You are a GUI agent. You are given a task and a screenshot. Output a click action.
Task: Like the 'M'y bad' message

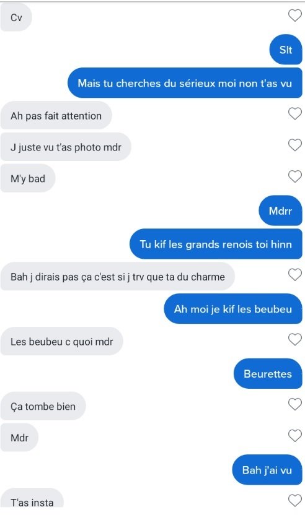pyautogui.click(x=294, y=176)
